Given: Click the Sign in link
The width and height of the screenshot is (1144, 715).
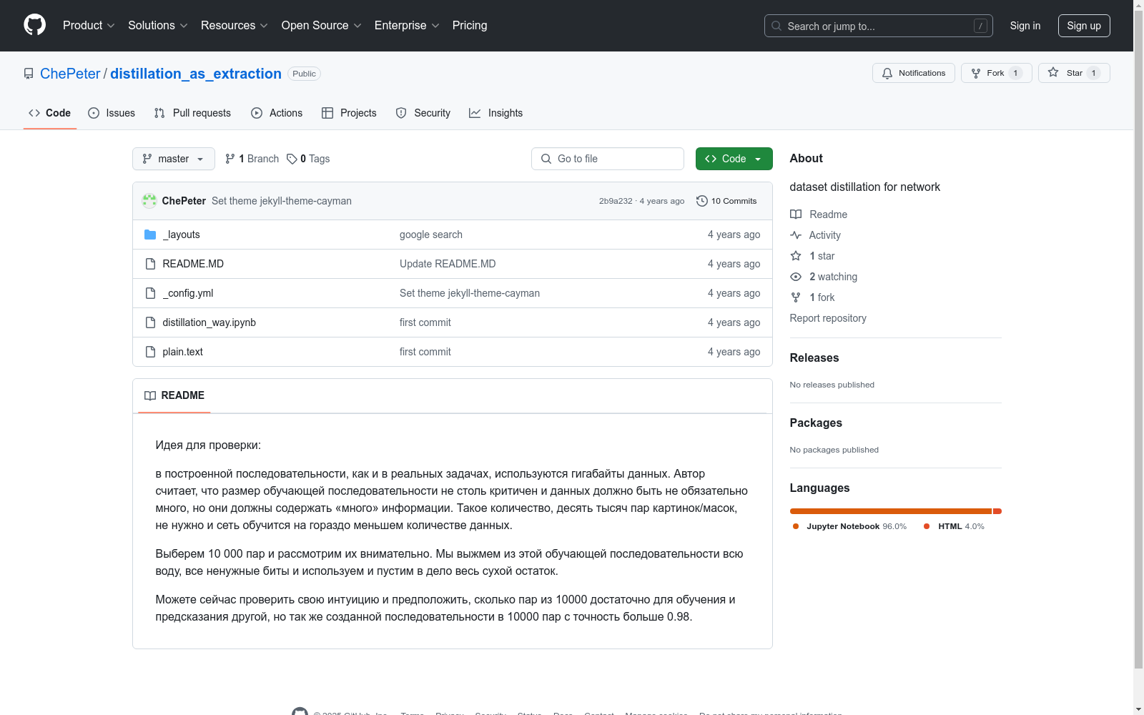Looking at the screenshot, I should pyautogui.click(x=1025, y=26).
